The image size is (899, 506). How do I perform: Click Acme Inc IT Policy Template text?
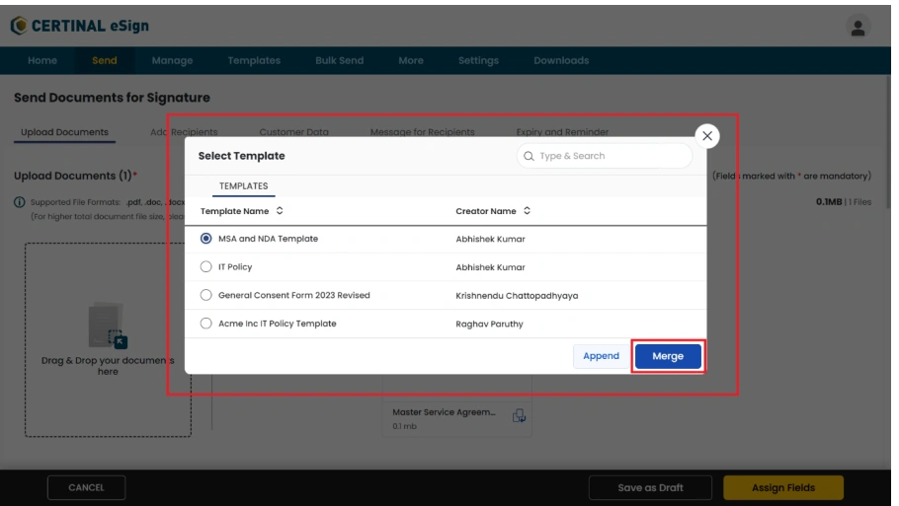(277, 324)
